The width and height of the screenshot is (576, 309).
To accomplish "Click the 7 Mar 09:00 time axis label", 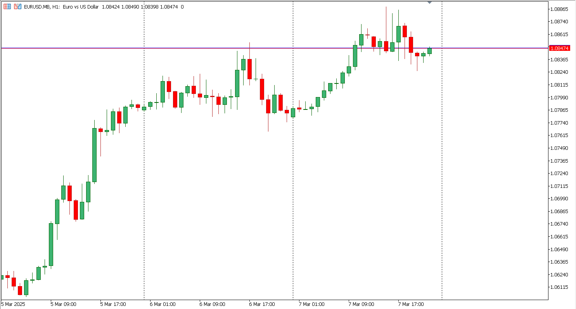I will click(361, 304).
